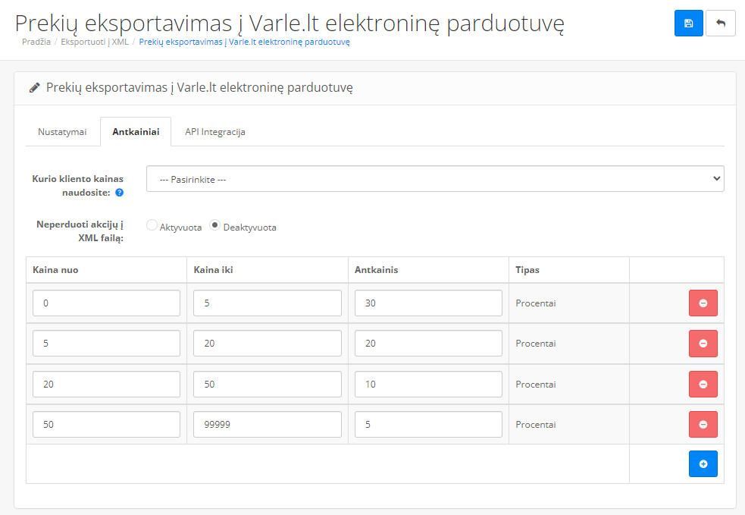Click the Kaina nuo field containing 20

tap(106, 385)
